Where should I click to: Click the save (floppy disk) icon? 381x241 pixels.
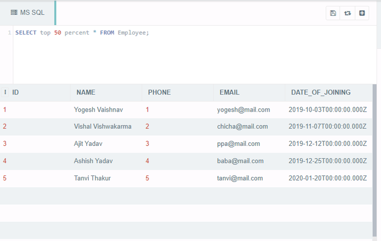pyautogui.click(x=333, y=13)
